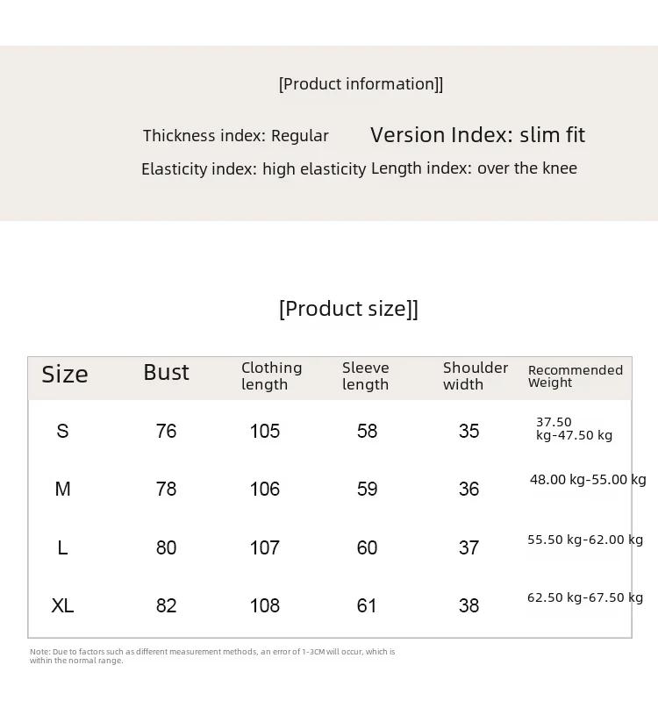
Task: Click the Clothing length column header
Action: coord(272,376)
